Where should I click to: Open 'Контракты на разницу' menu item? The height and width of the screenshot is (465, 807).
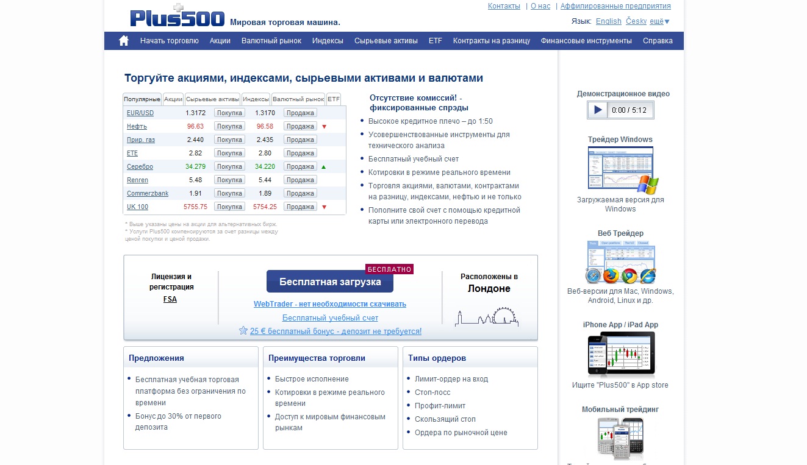[492, 41]
